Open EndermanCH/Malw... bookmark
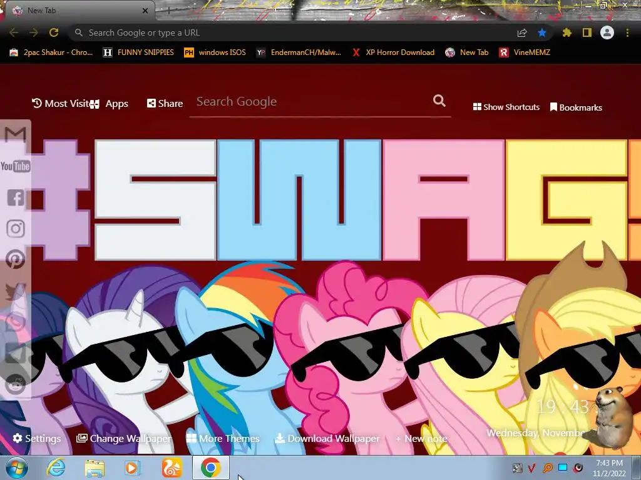 click(299, 52)
